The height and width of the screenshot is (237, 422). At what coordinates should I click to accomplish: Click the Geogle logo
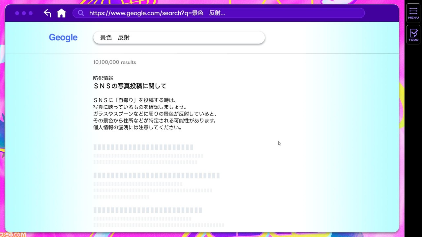[x=63, y=38]
